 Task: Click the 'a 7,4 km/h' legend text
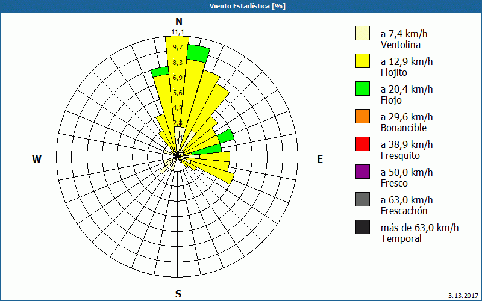click(404, 34)
